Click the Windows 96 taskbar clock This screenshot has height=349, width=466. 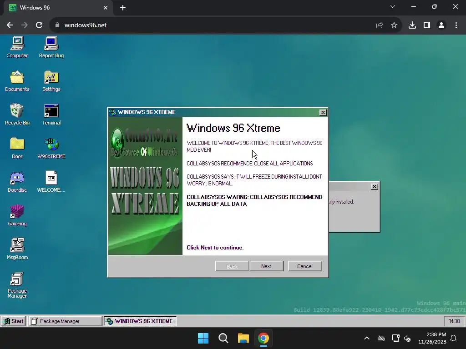(454, 321)
